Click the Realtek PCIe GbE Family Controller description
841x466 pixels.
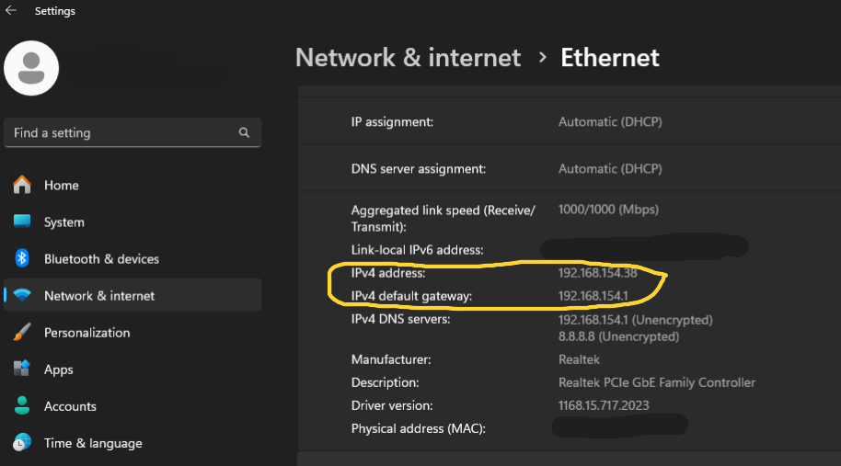point(656,382)
